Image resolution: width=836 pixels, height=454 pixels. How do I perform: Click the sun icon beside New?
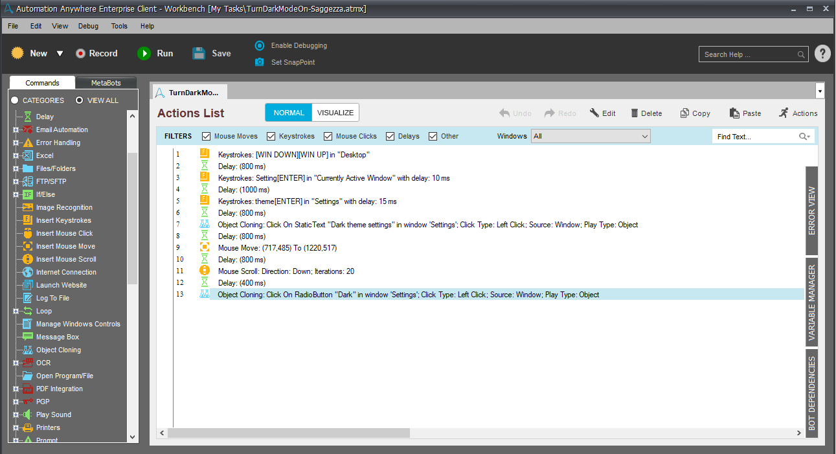coord(17,53)
